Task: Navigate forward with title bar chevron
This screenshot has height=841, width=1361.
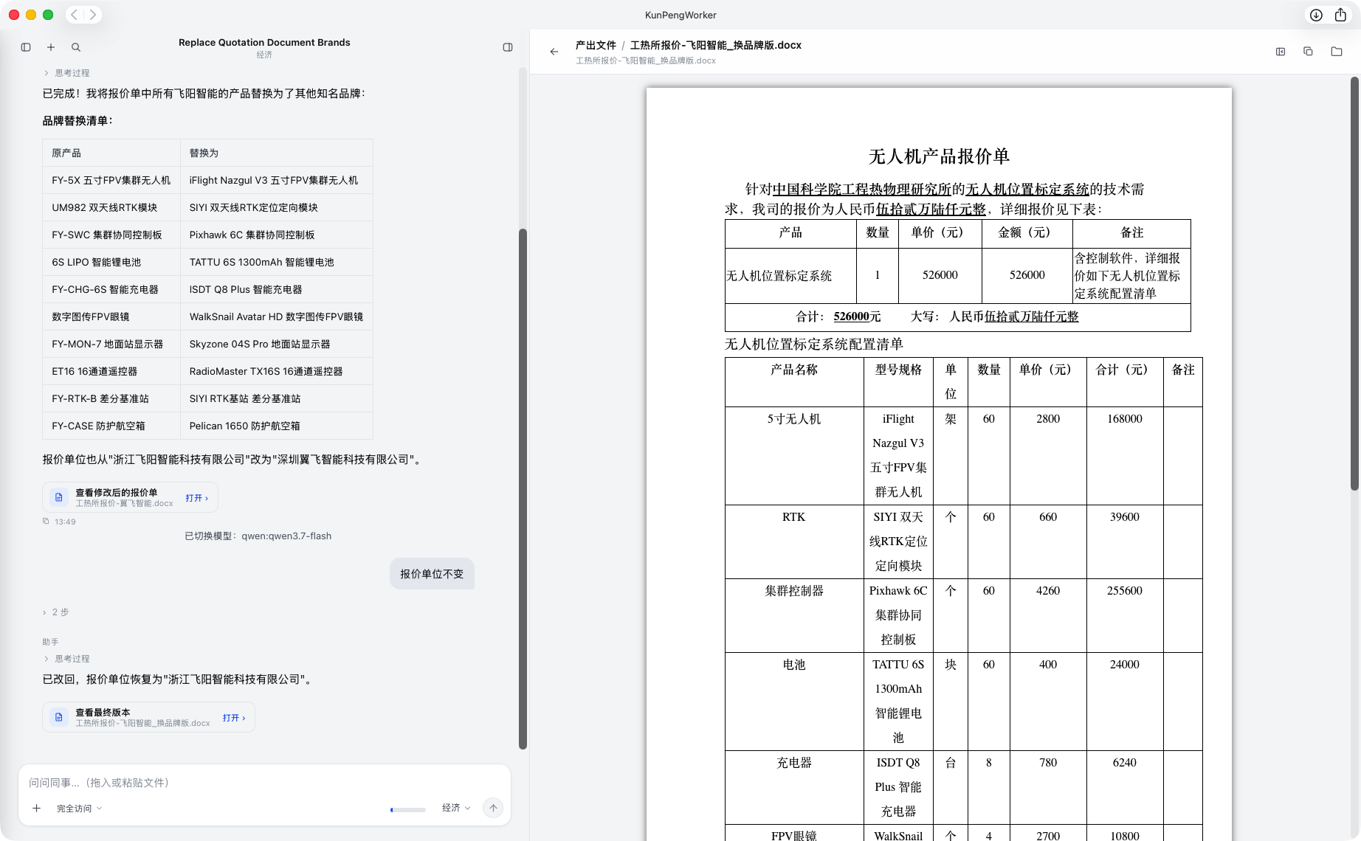Action: click(x=93, y=15)
